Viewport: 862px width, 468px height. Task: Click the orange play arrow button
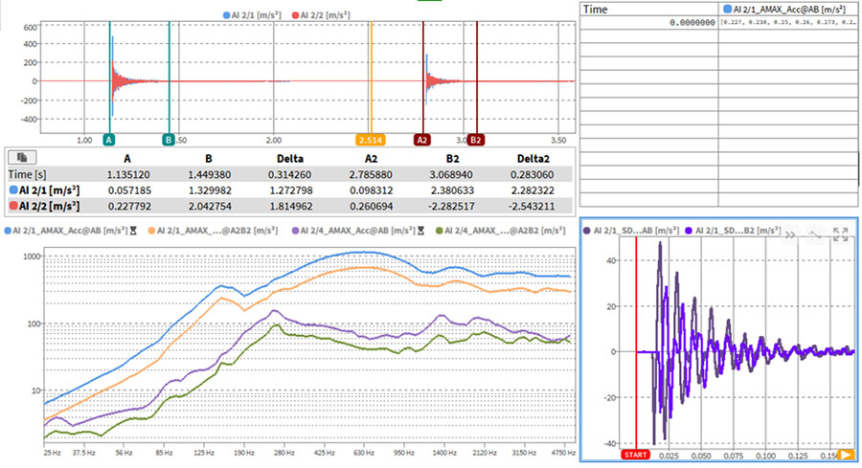pyautogui.click(x=846, y=455)
